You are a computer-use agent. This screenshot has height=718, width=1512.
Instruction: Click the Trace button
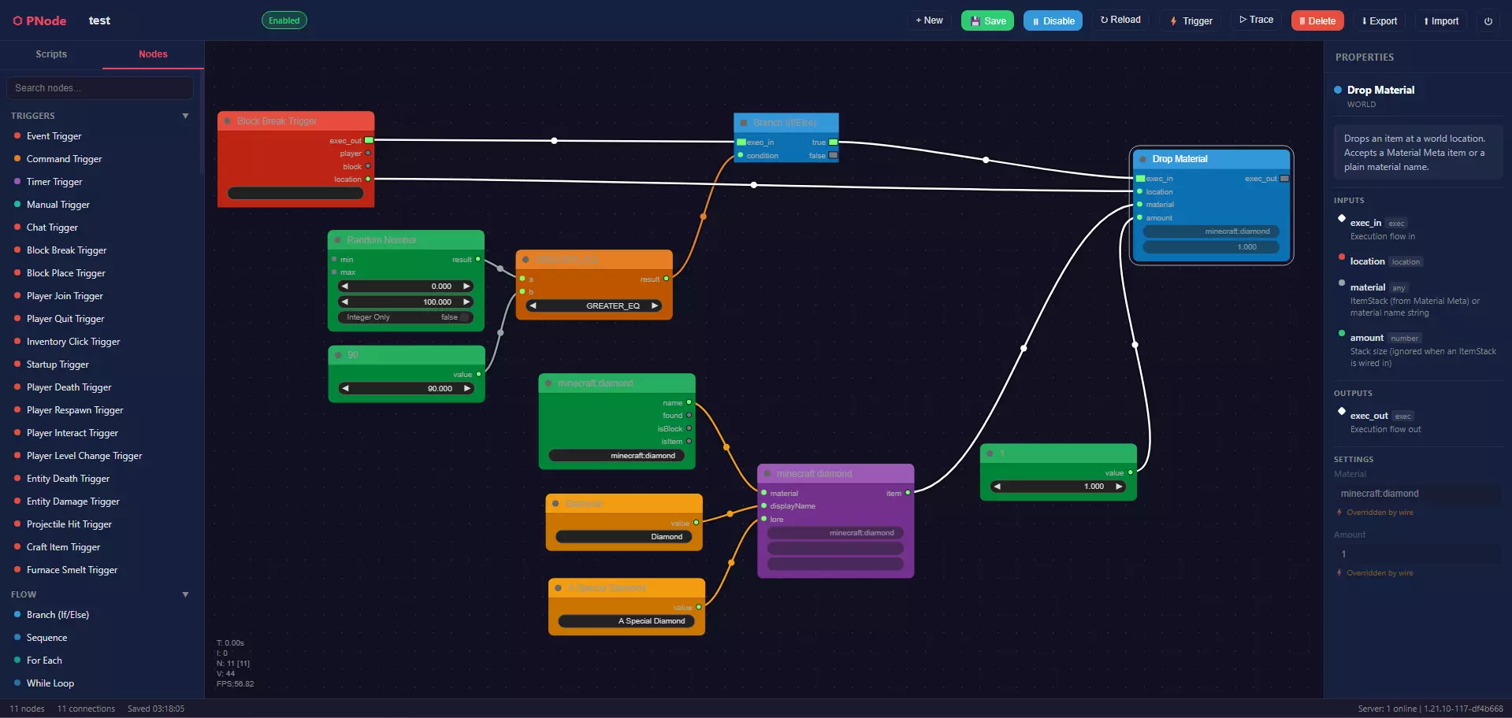coord(1256,20)
